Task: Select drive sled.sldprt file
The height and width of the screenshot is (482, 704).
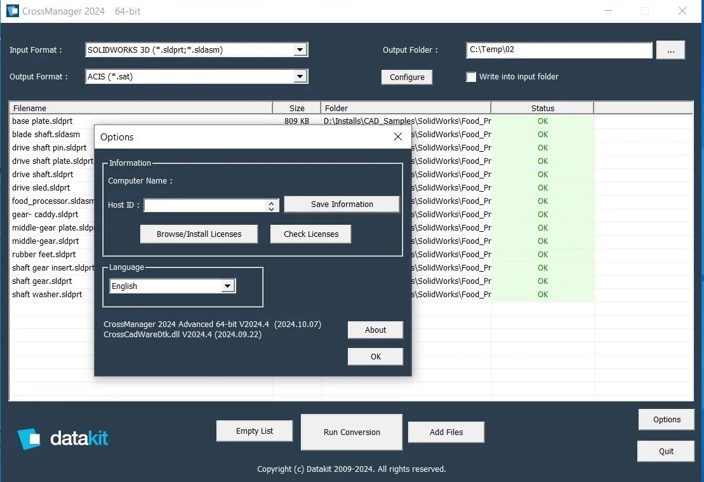Action: click(41, 188)
